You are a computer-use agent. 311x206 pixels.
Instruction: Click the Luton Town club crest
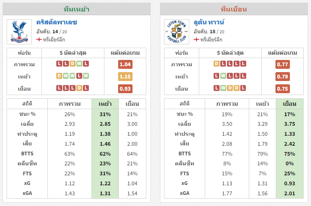pyautogui.click(x=177, y=32)
